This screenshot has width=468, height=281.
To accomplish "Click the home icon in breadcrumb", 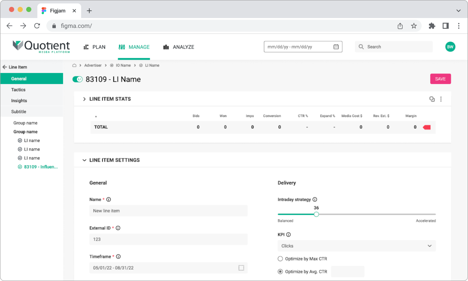I will click(x=74, y=65).
